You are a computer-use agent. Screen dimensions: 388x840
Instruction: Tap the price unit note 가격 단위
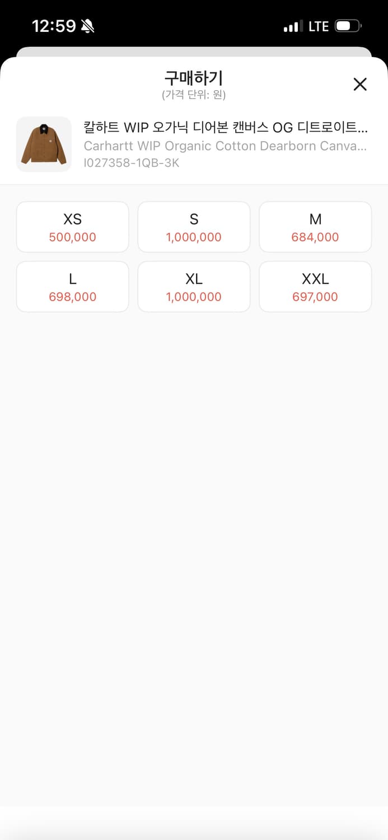point(194,95)
